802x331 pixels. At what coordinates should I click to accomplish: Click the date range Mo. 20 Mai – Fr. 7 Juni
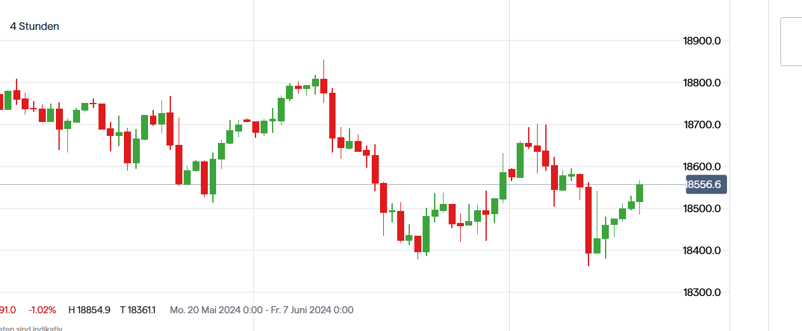[x=261, y=310]
